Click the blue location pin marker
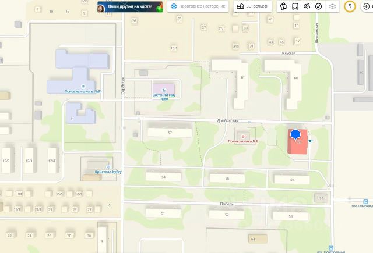Image resolution: width=373 pixels, height=253 pixels. (295, 134)
